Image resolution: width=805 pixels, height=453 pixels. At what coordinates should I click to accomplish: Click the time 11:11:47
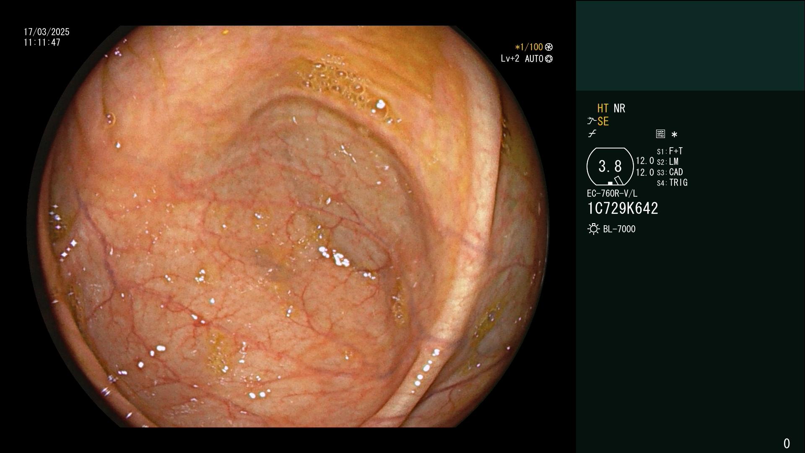point(42,42)
